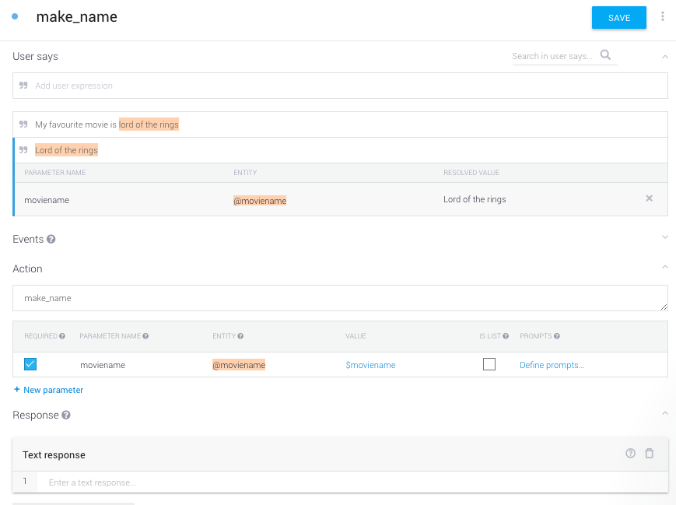
Task: Collapse the Action section
Action: point(664,267)
